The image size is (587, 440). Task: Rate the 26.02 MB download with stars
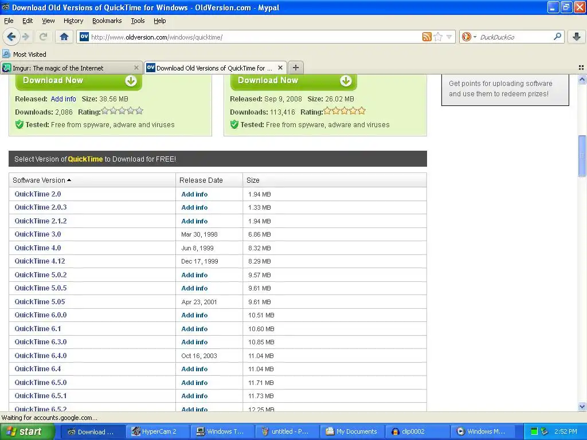[x=345, y=111]
